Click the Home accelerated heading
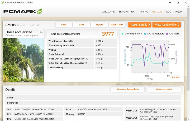This screenshot has width=190, height=121. point(19,32)
